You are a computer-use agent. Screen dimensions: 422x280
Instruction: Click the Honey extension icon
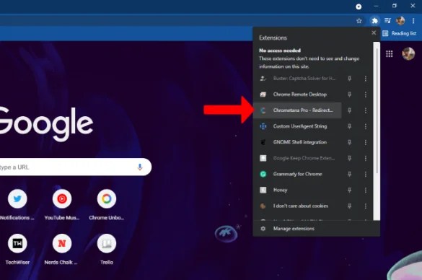click(263, 190)
